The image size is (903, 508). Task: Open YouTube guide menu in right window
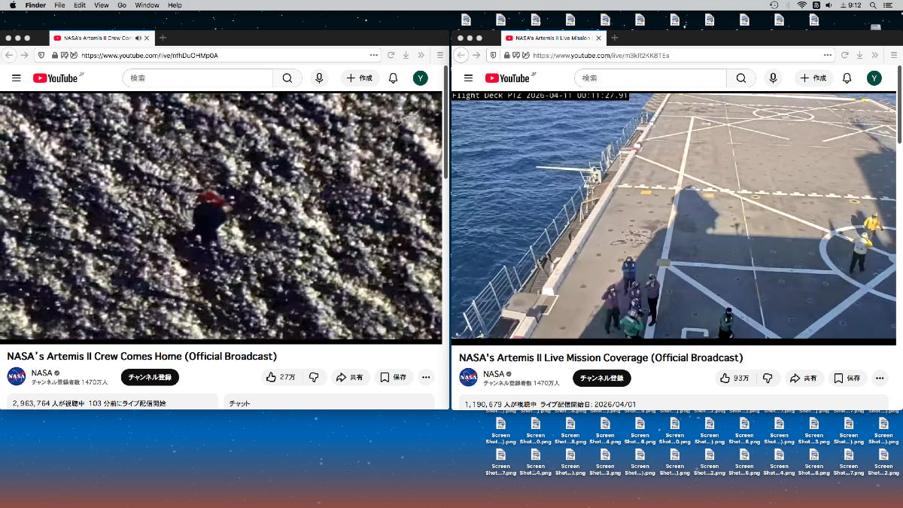pos(468,78)
